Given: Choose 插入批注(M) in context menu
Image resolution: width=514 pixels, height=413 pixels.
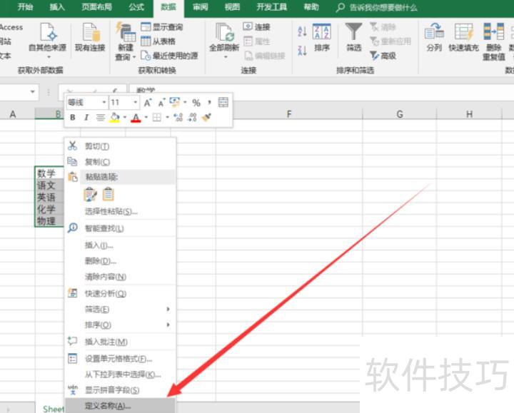Looking at the screenshot, I should pyautogui.click(x=121, y=342).
